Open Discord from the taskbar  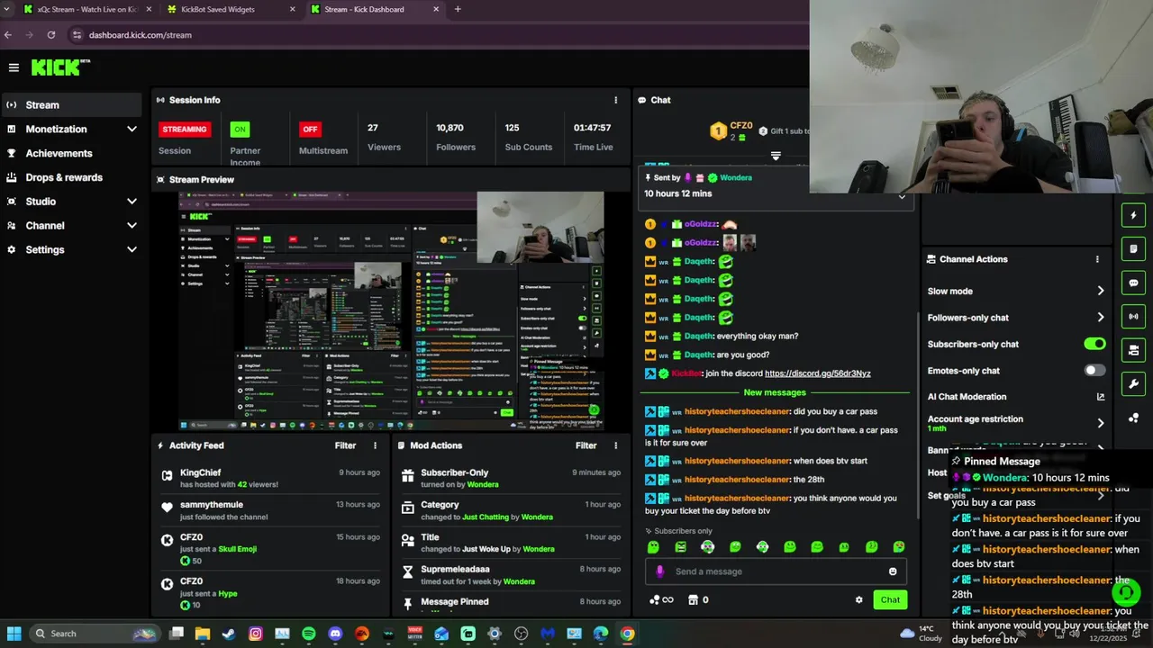click(x=336, y=634)
